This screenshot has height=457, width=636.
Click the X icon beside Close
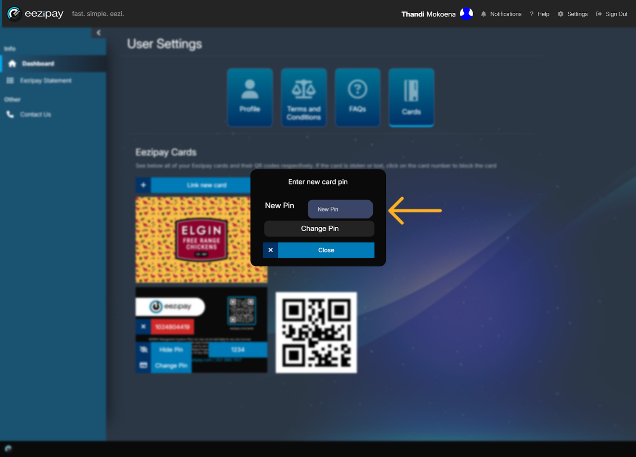click(x=271, y=250)
